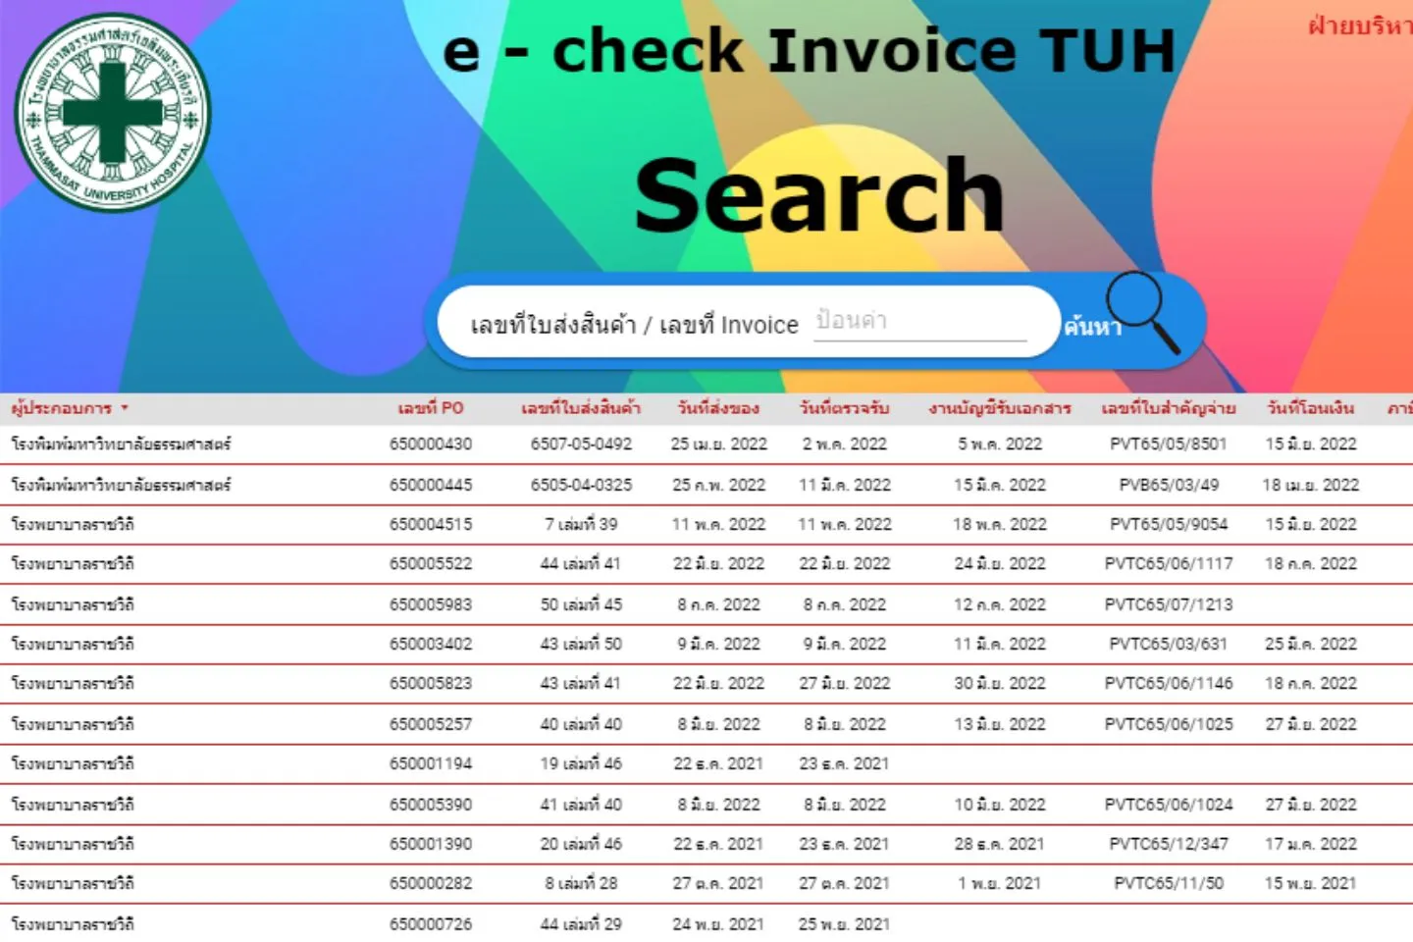
Task: Click payment voucher PVT65/05/9054
Action: (x=1168, y=524)
